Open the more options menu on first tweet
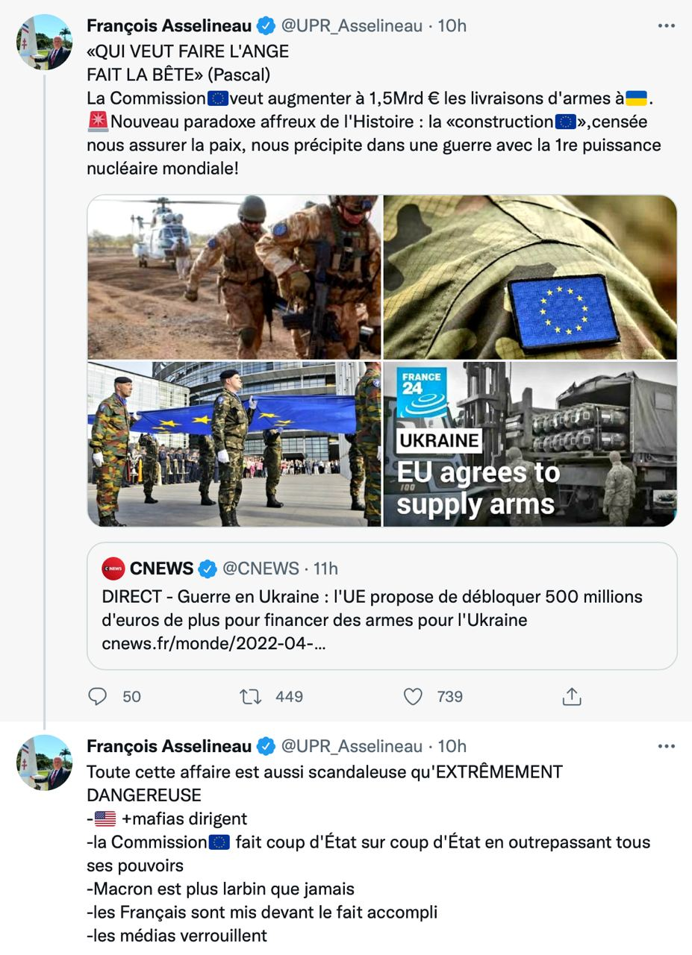The image size is (692, 955). point(666,25)
